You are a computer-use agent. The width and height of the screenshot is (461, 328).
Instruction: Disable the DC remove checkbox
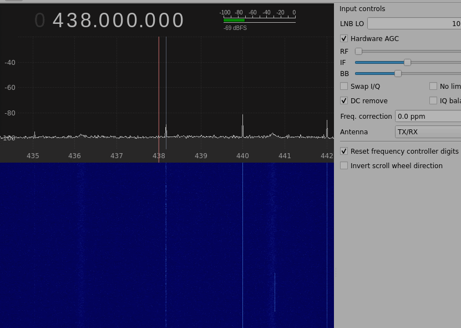coord(344,101)
